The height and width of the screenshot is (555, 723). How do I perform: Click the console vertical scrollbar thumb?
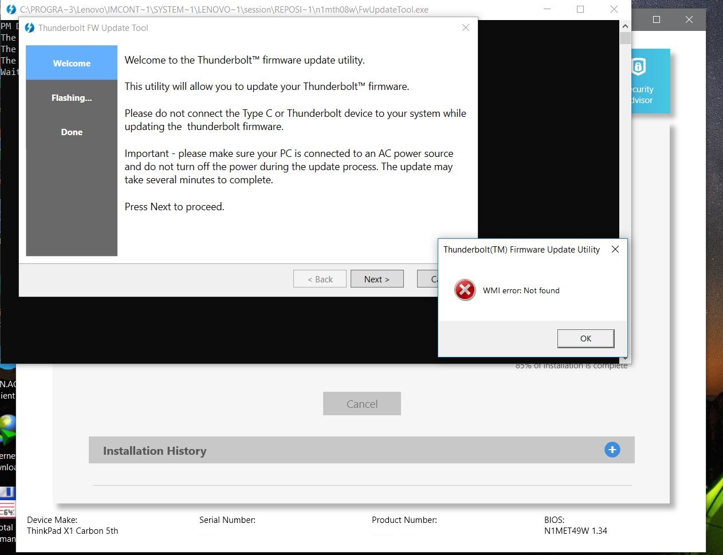coord(625,38)
